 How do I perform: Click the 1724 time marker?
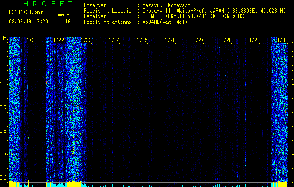click(114, 40)
